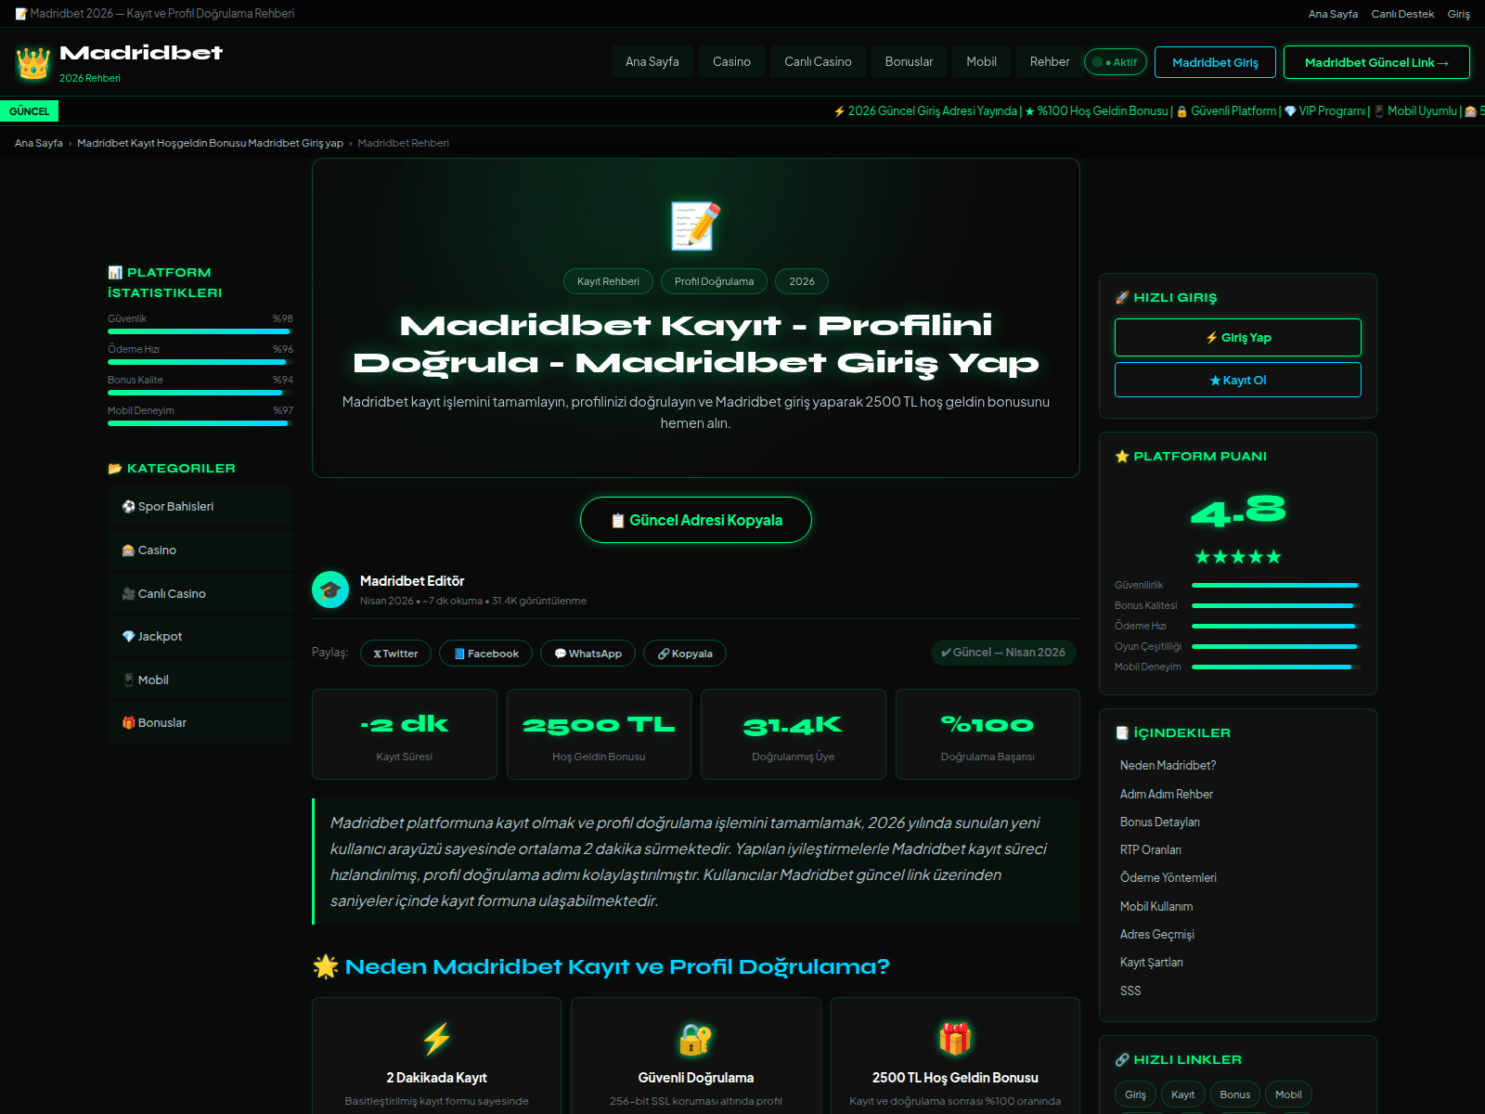
Task: Click the bar chart Platform İstatistikleri icon
Action: 115,272
